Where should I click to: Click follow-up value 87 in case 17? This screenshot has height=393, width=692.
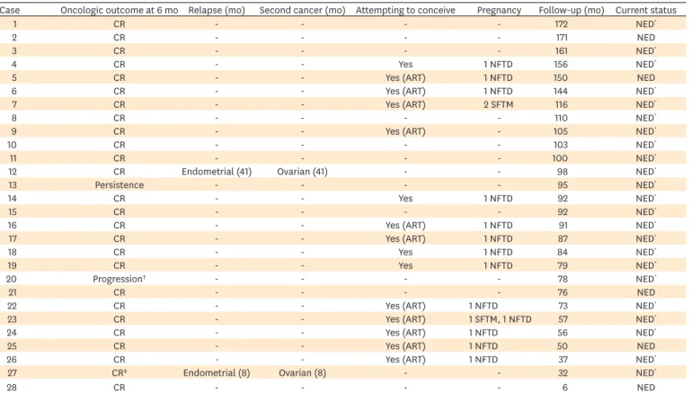point(563,239)
